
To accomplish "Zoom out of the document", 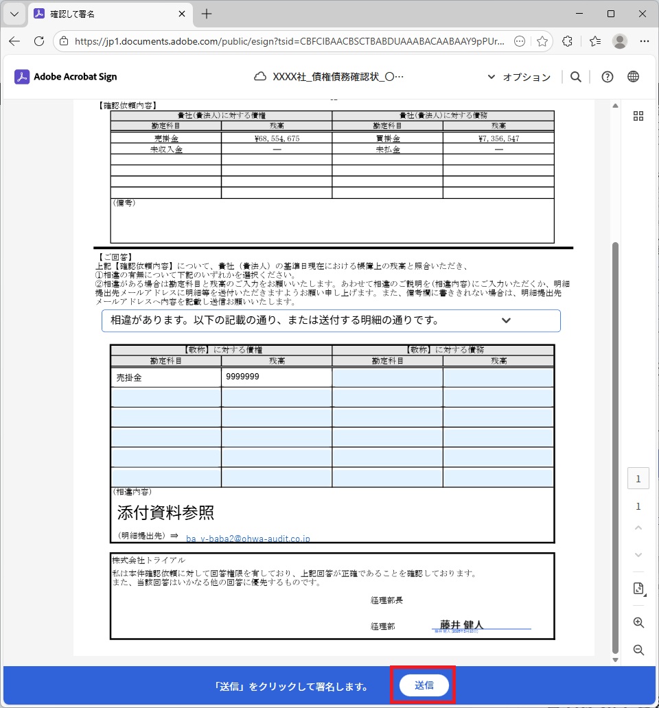I will 638,650.
